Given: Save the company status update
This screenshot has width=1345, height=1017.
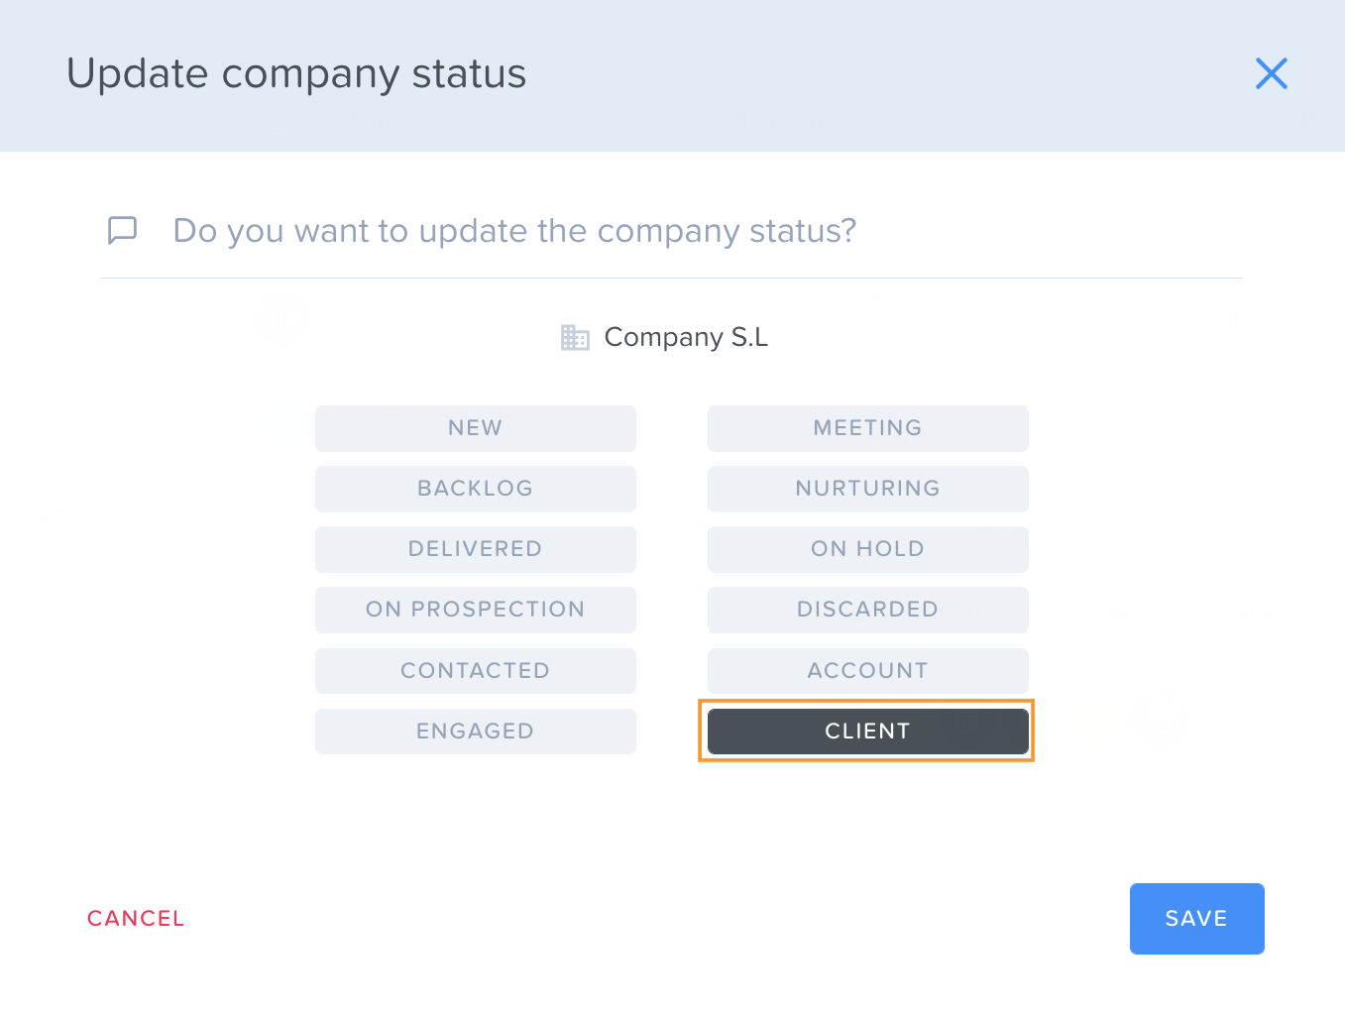Looking at the screenshot, I should [1197, 919].
